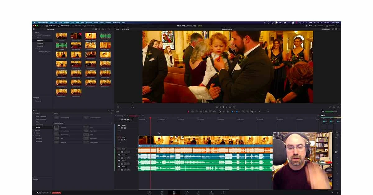Open the Color page

click(199, 193)
